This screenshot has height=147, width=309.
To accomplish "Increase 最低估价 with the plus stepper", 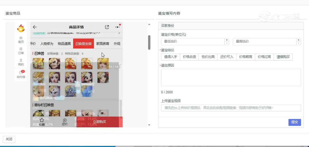I will coord(226,40).
